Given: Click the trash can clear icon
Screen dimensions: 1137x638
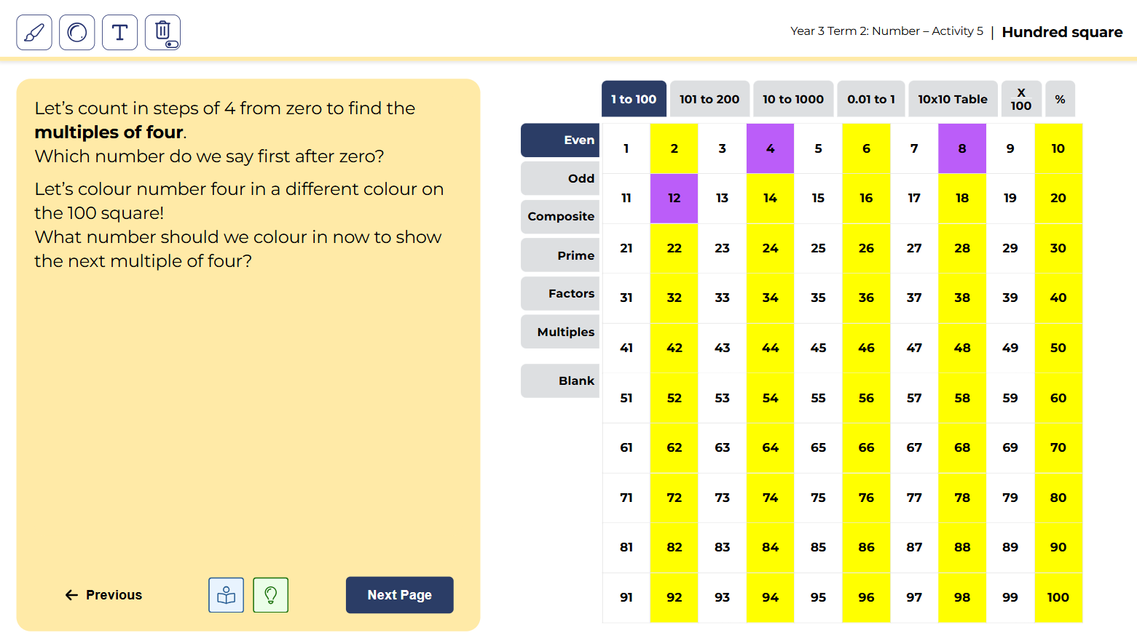Looking at the screenshot, I should 163,33.
